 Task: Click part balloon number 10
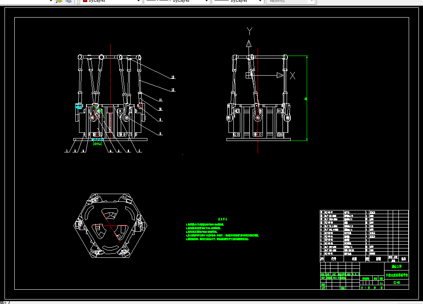point(160,109)
